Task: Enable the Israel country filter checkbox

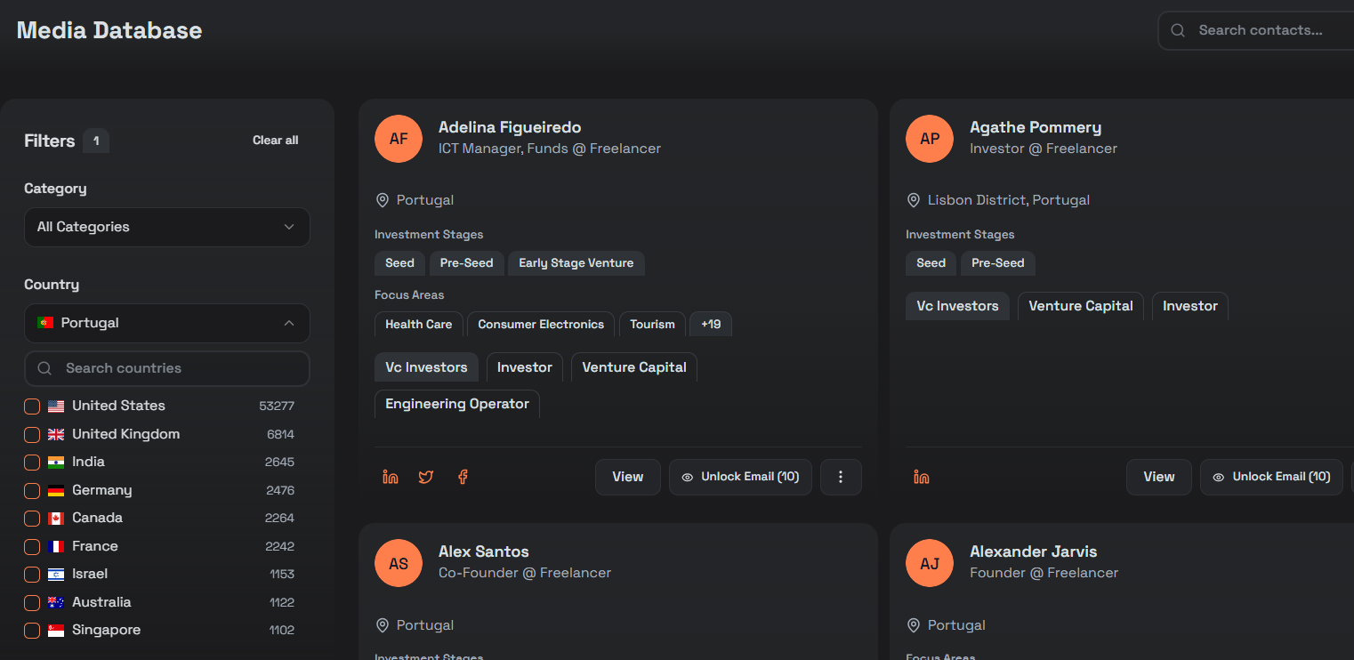Action: coord(32,575)
